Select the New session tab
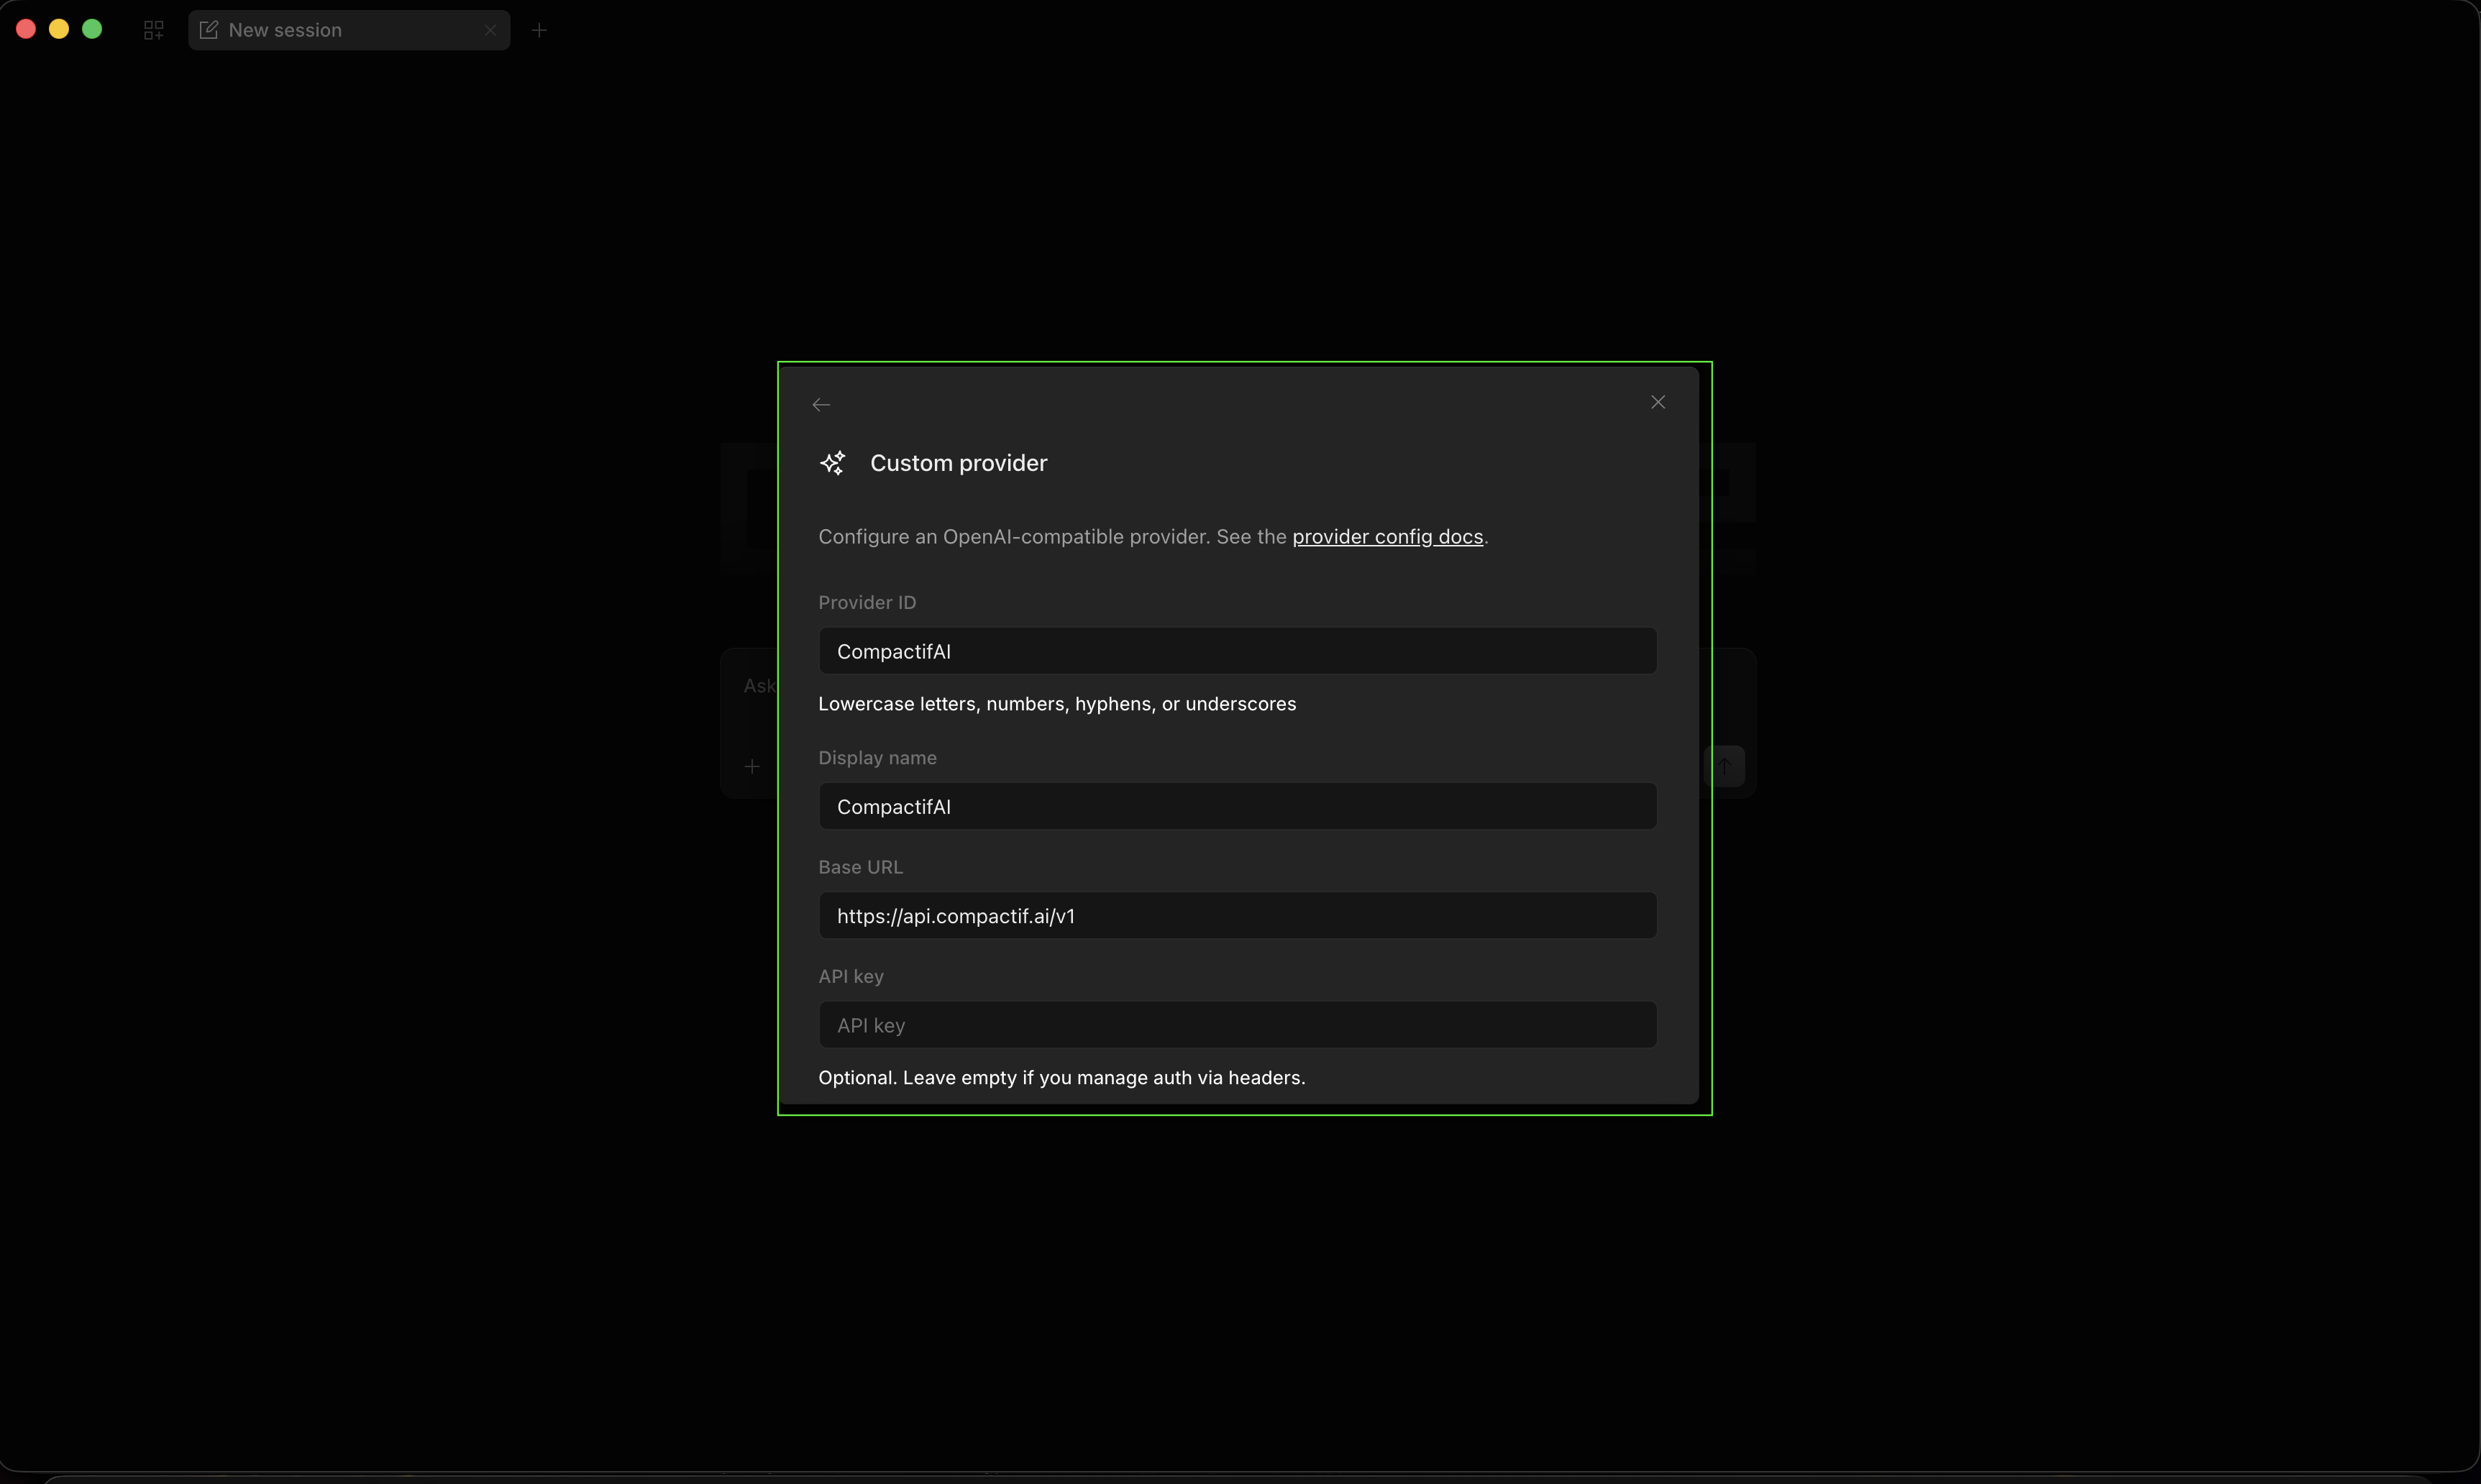The width and height of the screenshot is (2481, 1484). point(349,30)
